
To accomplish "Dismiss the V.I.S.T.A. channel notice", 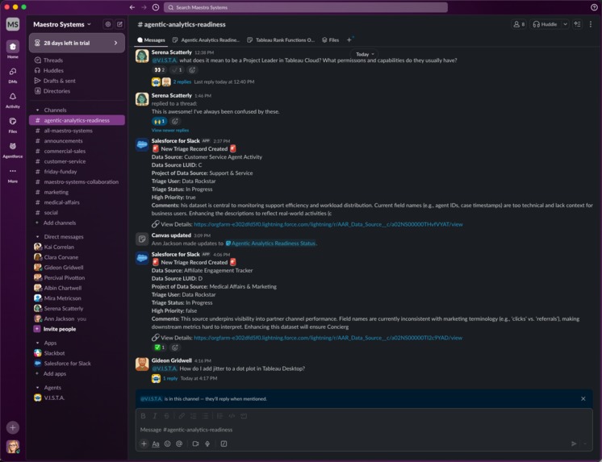I will (x=583, y=399).
